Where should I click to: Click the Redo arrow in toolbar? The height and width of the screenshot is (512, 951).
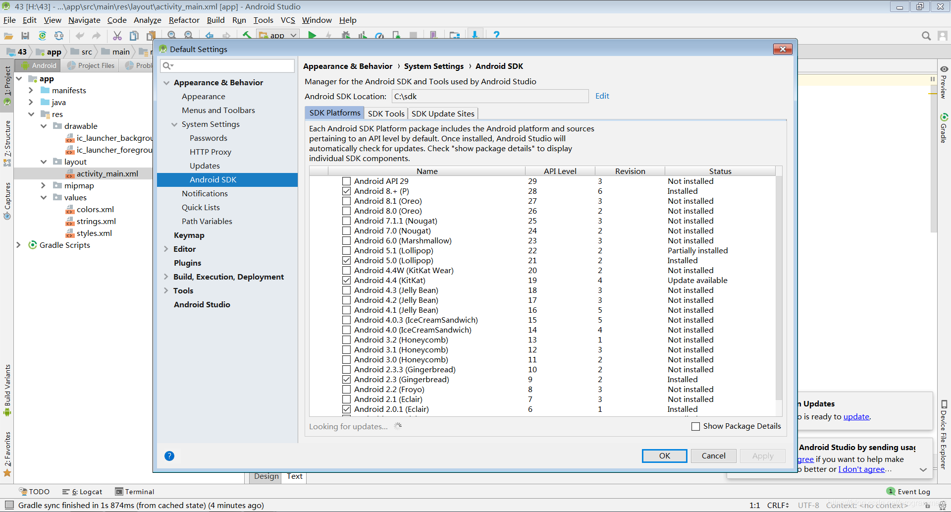97,36
